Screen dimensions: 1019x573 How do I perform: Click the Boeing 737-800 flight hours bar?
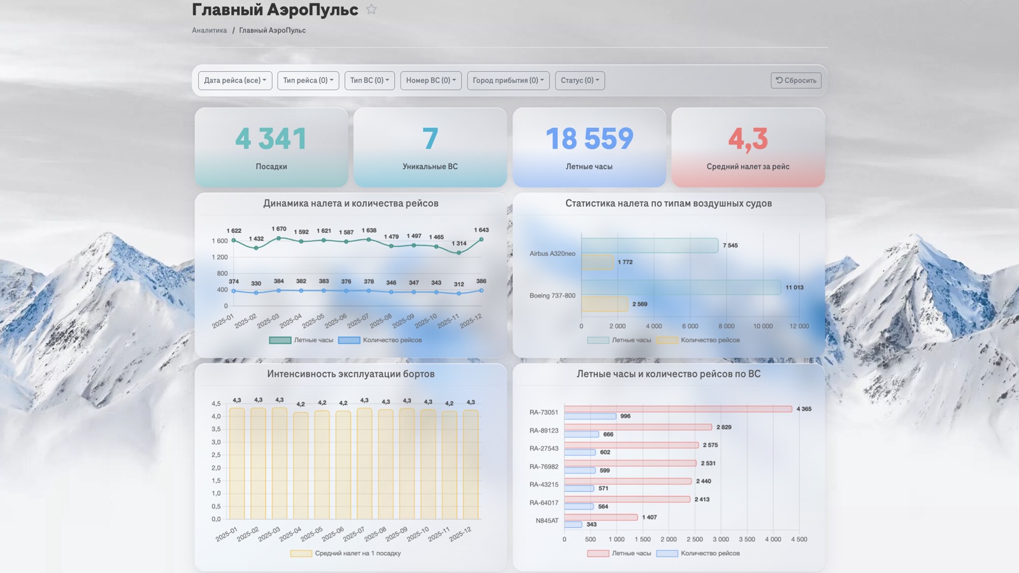click(681, 287)
